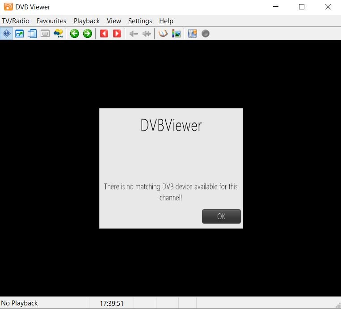Click the green left arrow button
This screenshot has height=309, width=341.
[x=75, y=34]
